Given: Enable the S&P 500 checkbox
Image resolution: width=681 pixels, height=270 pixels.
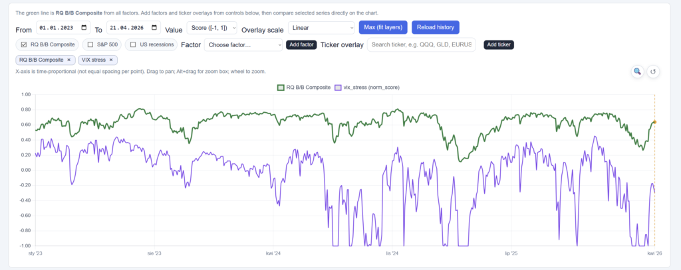Looking at the screenshot, I should (90, 44).
